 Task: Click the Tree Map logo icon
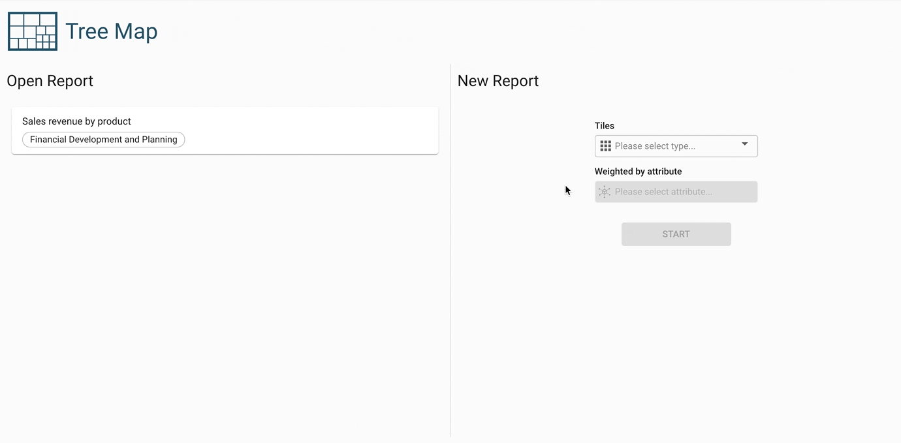coord(33,31)
